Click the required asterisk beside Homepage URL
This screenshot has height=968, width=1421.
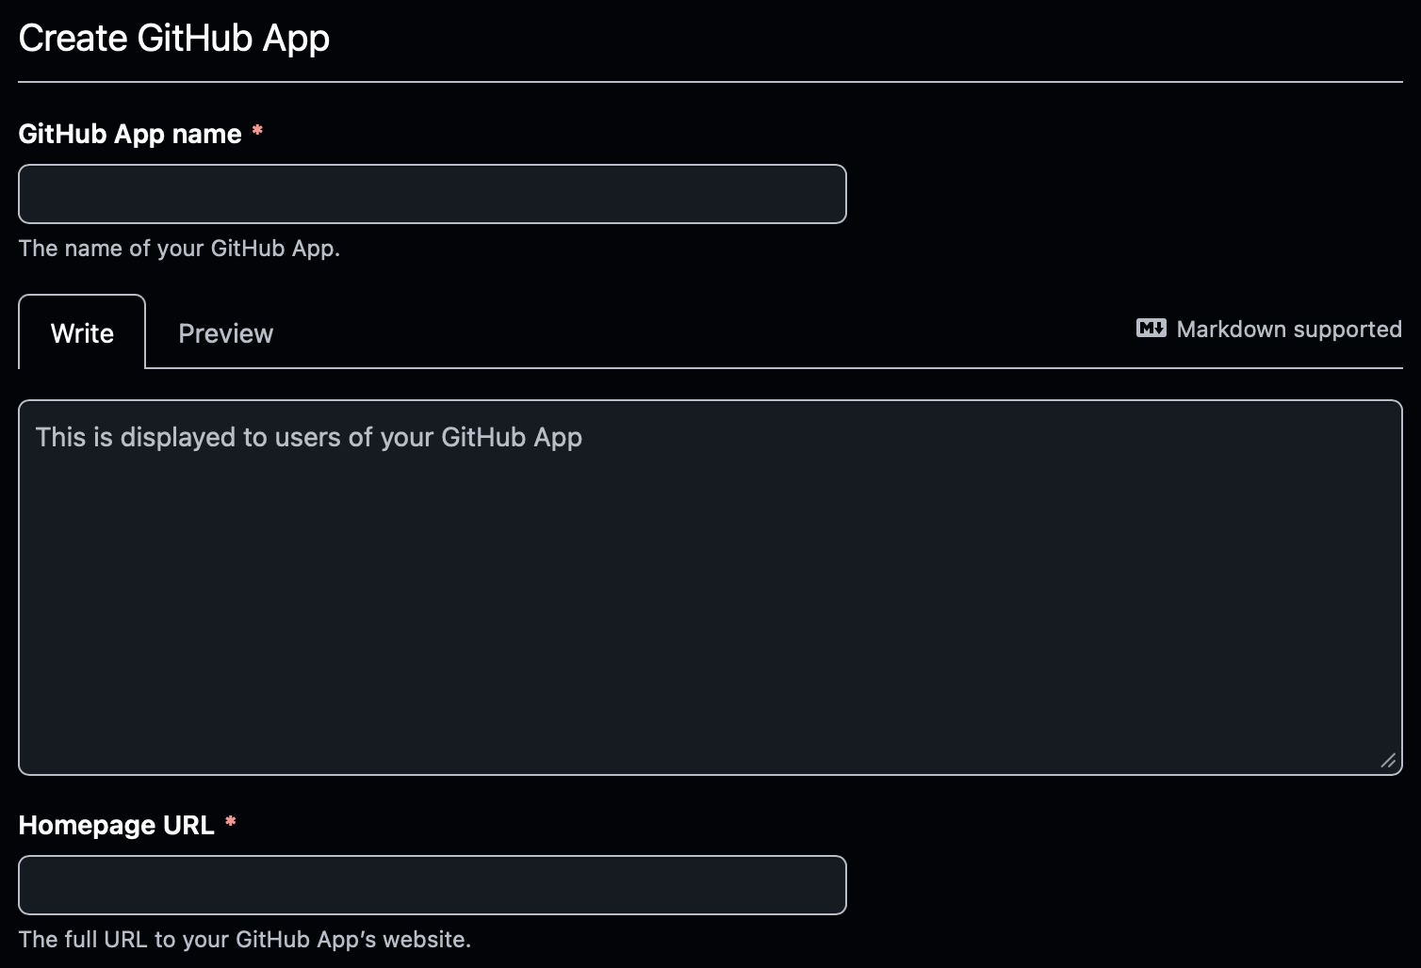[x=231, y=823]
